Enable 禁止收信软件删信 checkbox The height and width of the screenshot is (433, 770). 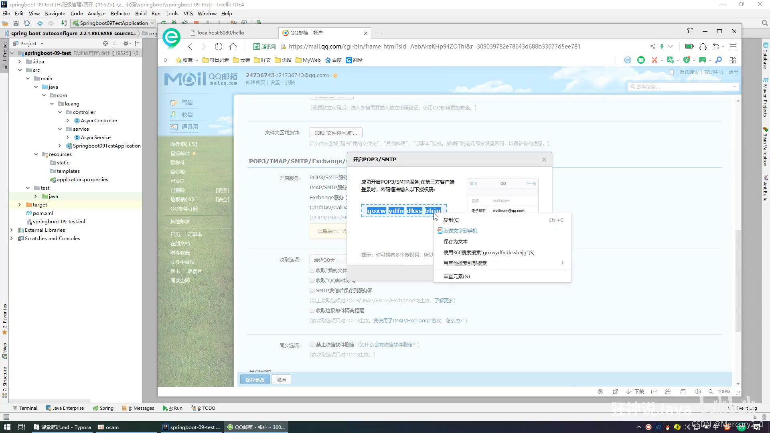tap(312, 344)
